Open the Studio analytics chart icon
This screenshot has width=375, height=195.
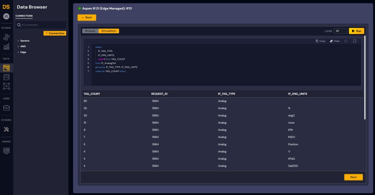tap(6, 47)
